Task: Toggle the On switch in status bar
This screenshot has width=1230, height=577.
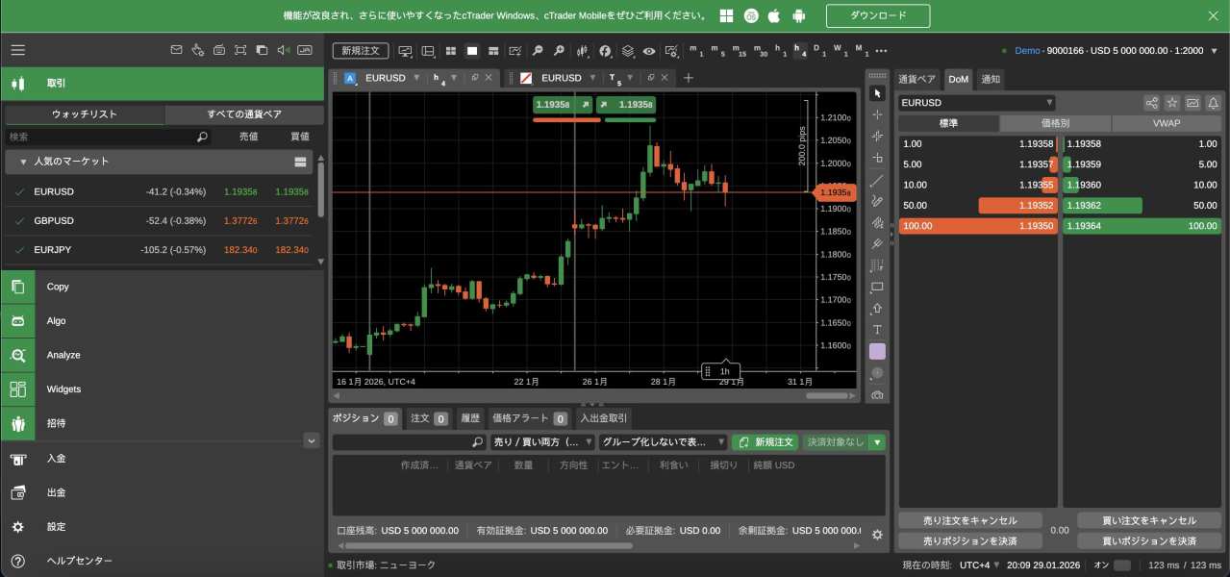Action: coord(1122,564)
